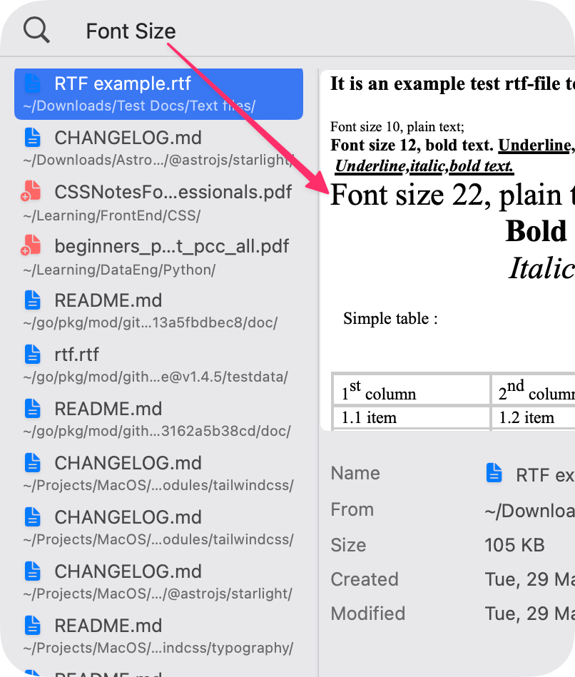Click the red PDF icon for CSSNotesFo...essionals.pdf
575x677 pixels.
31,191
